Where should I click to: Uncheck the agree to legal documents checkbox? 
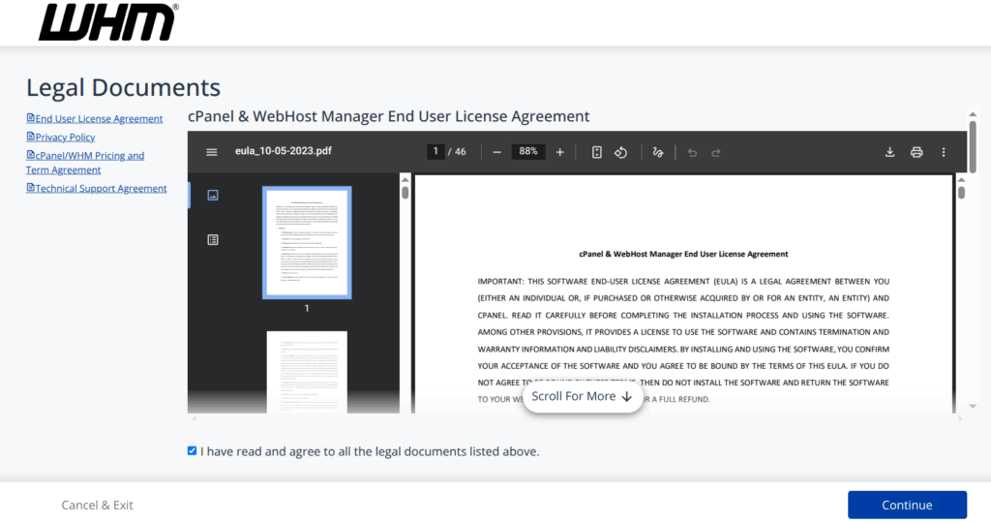pos(193,450)
